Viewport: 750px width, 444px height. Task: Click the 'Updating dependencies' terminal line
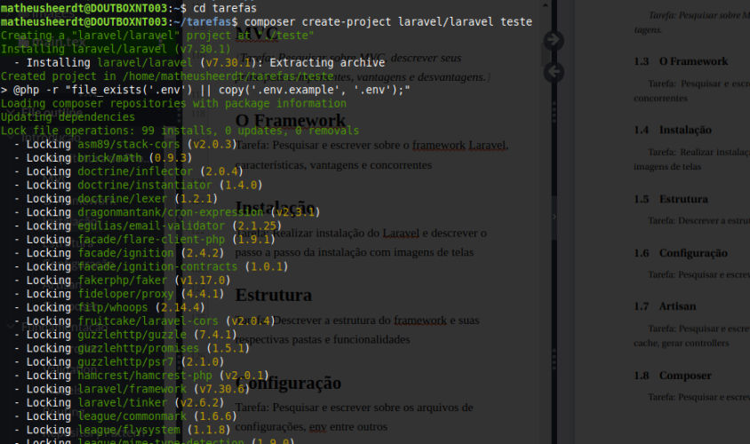(68, 116)
